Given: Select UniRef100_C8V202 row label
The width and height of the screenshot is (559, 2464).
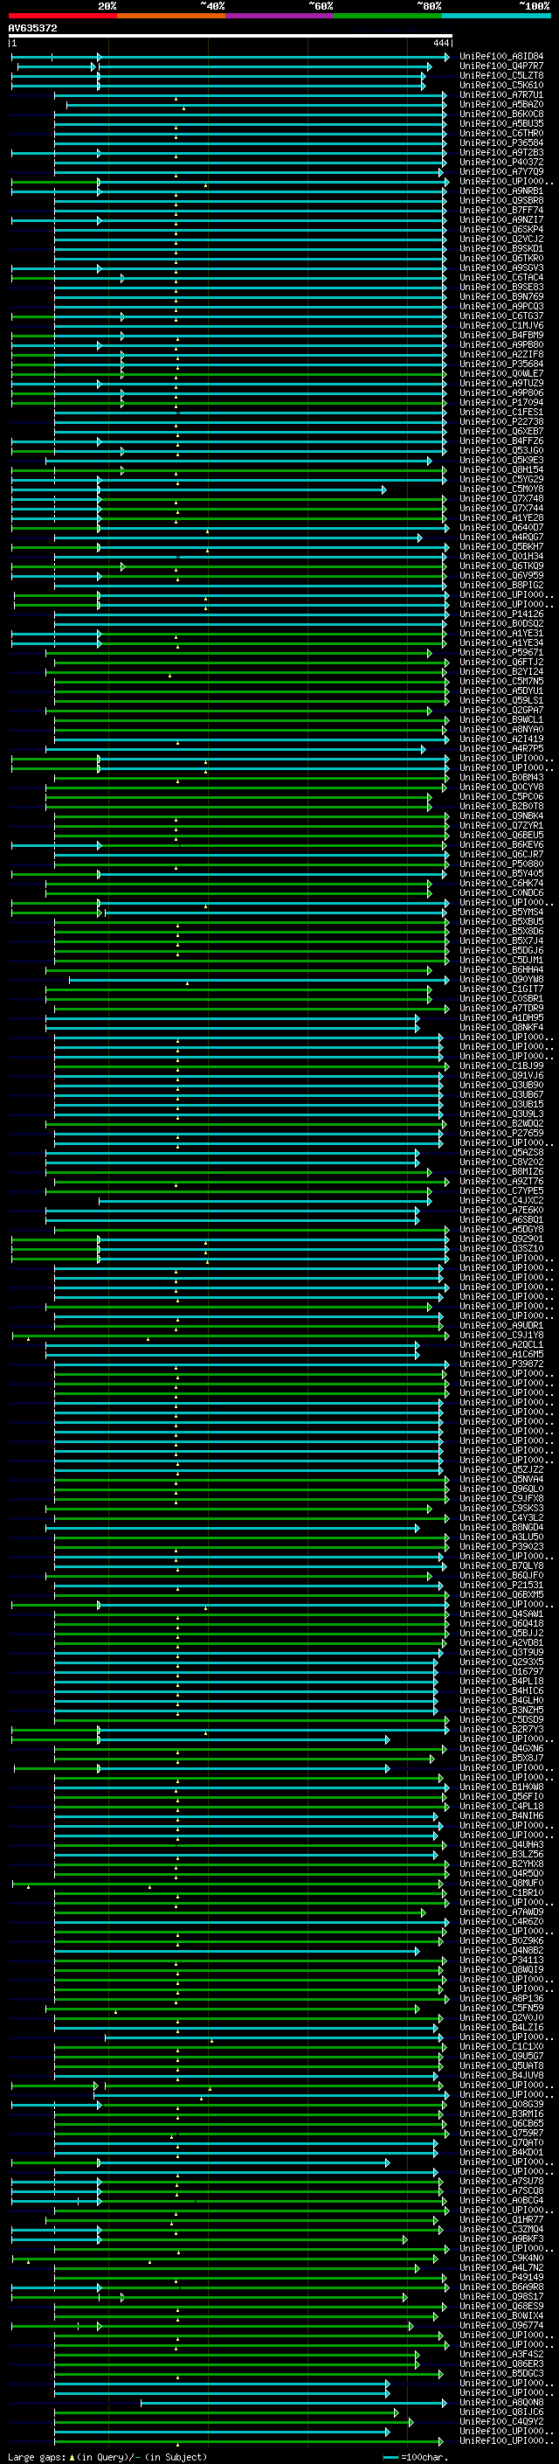Looking at the screenshot, I should pos(500,1163).
